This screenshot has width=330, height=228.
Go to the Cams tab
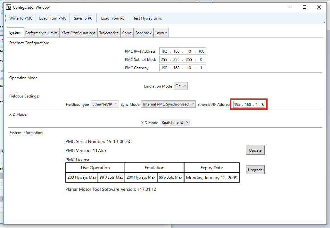127,33
